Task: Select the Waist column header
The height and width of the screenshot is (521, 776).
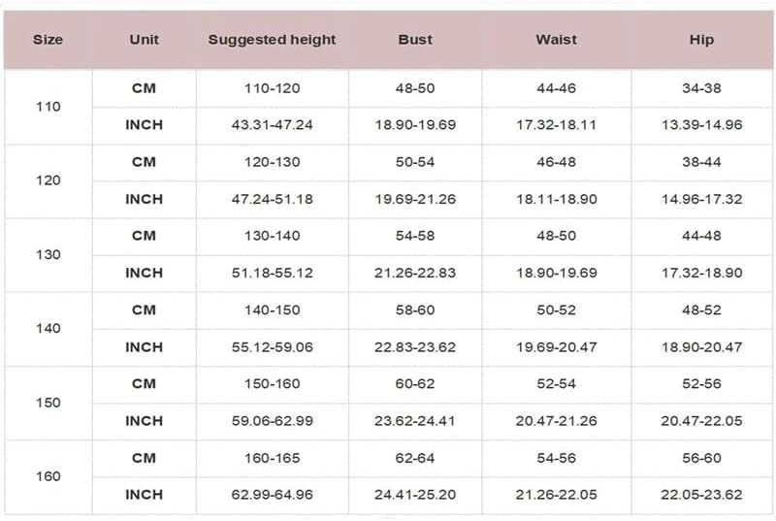Action: [556, 40]
